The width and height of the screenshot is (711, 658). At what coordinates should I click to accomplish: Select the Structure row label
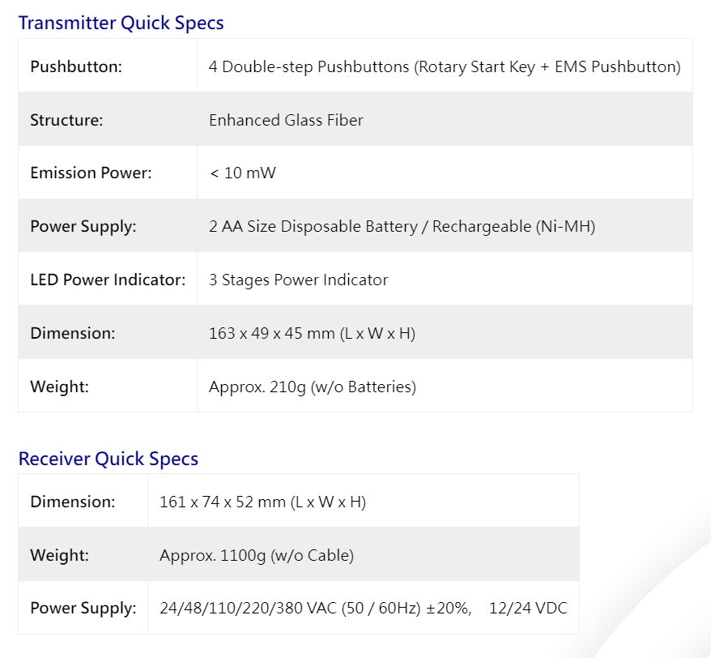66,120
